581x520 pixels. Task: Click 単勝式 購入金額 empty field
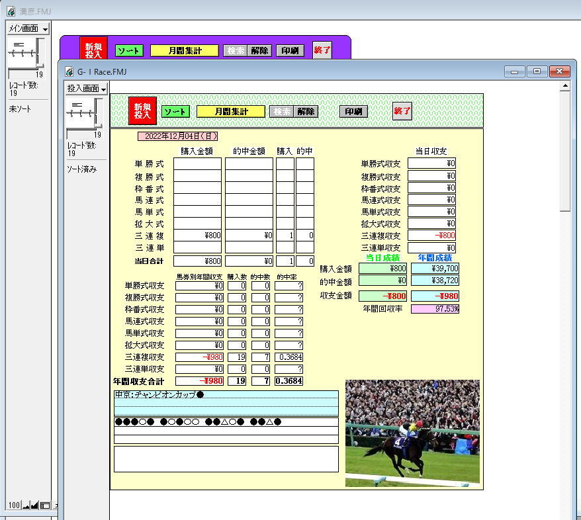197,163
